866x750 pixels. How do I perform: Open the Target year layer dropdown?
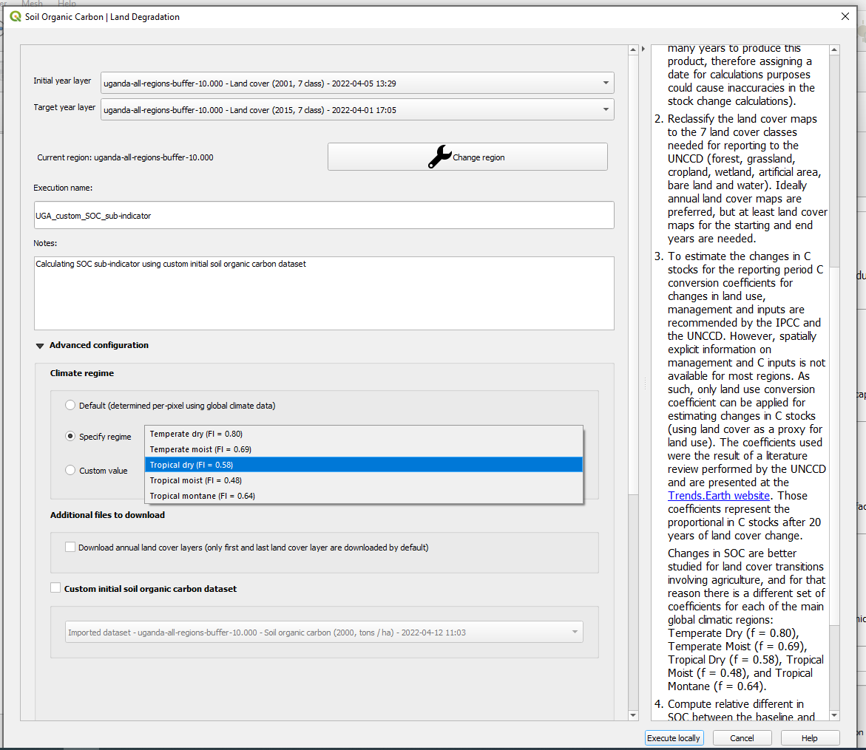(357, 110)
